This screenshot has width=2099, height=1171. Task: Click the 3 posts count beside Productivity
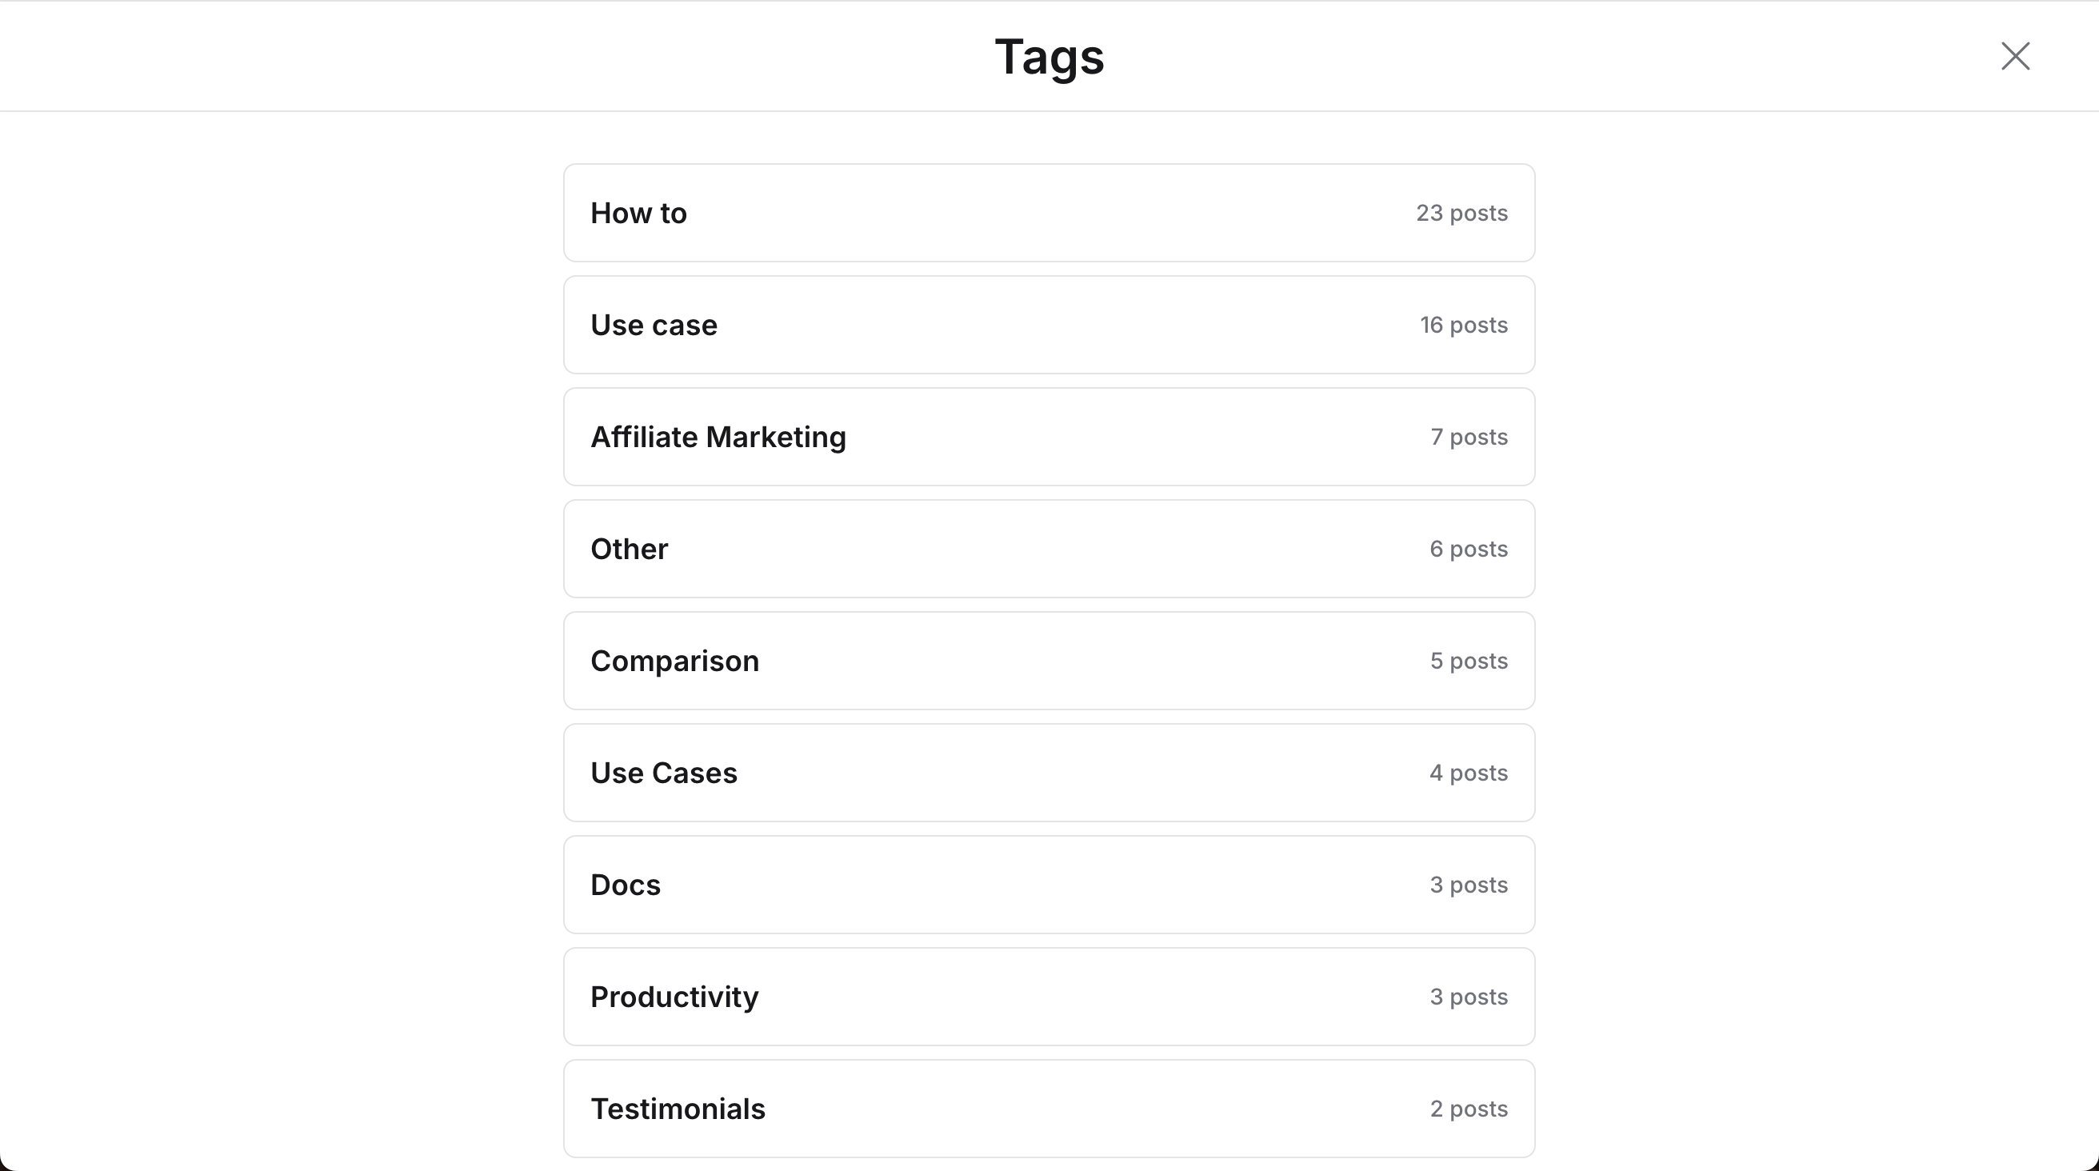(1469, 997)
